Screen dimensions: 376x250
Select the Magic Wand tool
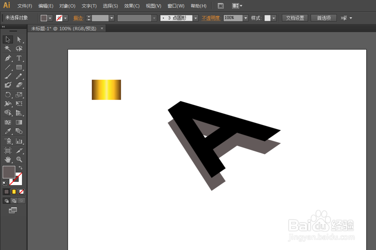8,49
